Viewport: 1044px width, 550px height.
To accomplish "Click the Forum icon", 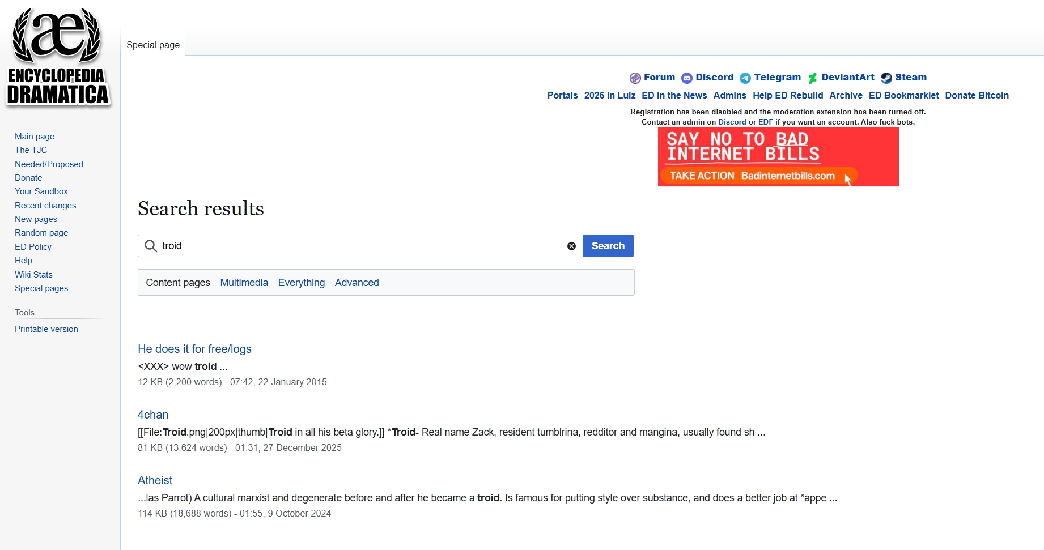I will click(635, 78).
